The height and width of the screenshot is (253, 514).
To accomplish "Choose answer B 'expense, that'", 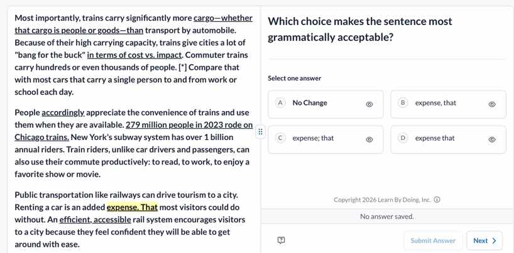I will point(448,104).
